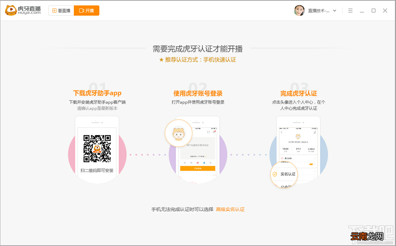Close the Huya application window

385,11
